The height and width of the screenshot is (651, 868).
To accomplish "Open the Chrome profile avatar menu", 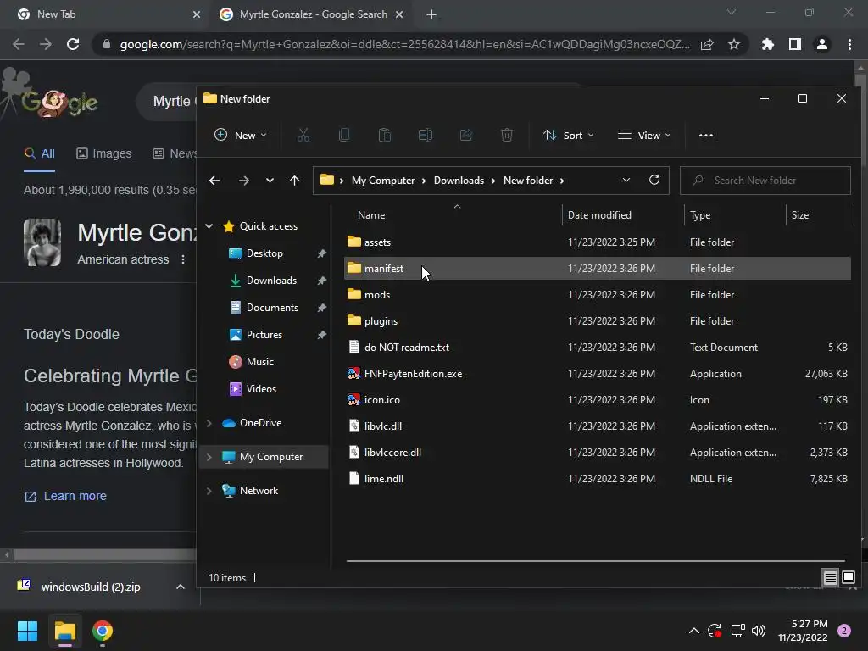I will [x=822, y=44].
